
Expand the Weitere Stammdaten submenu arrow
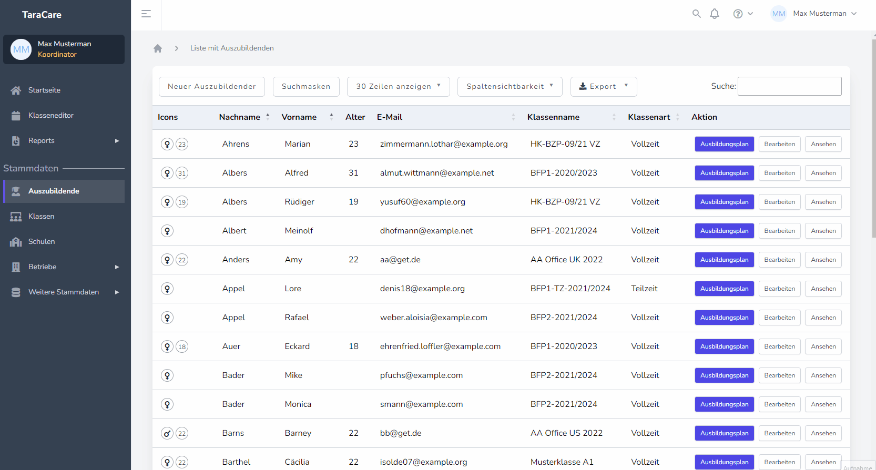coord(117,292)
